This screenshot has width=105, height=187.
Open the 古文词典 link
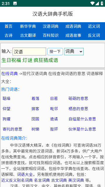click(59, 180)
